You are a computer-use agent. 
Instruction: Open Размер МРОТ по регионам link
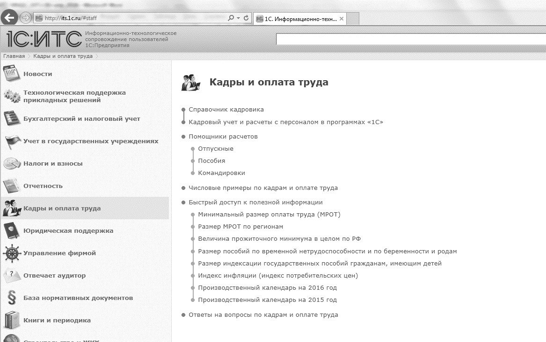pos(240,227)
